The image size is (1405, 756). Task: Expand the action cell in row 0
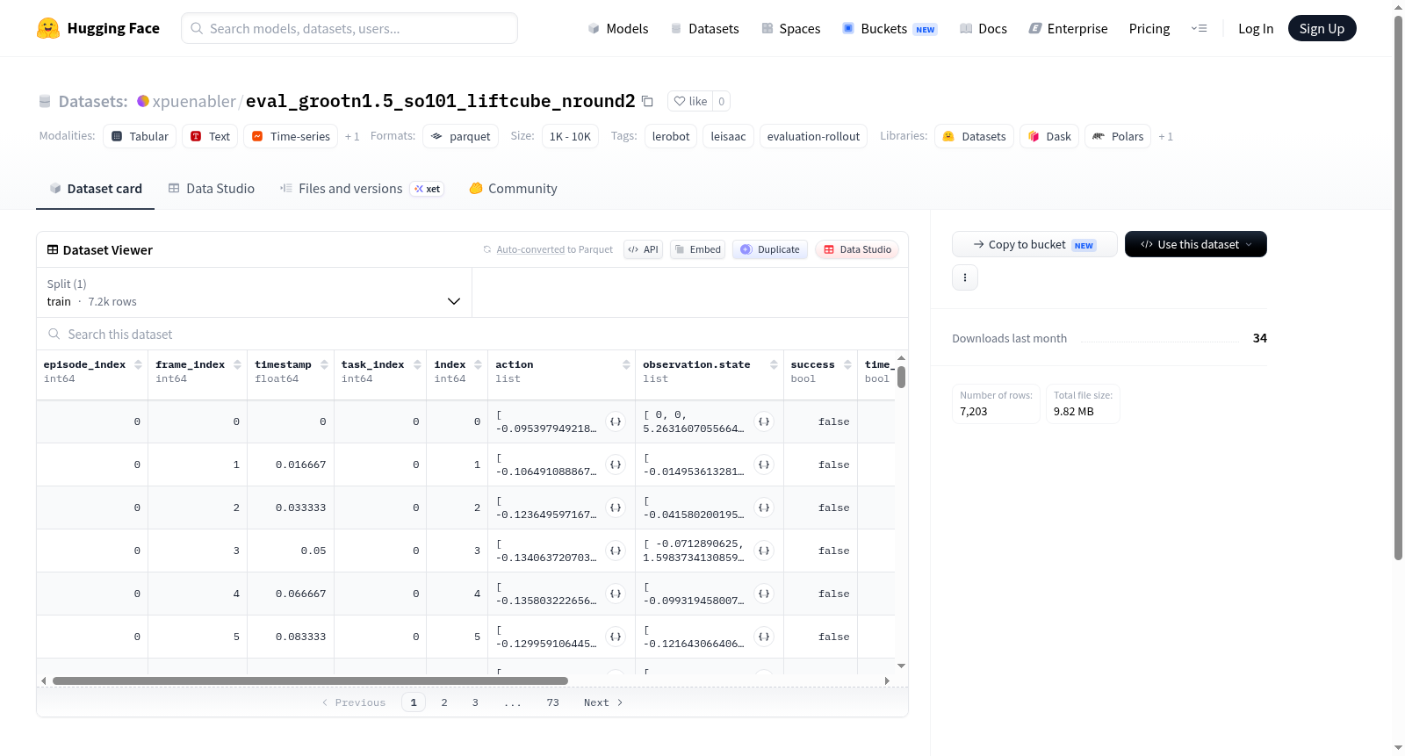pos(616,421)
